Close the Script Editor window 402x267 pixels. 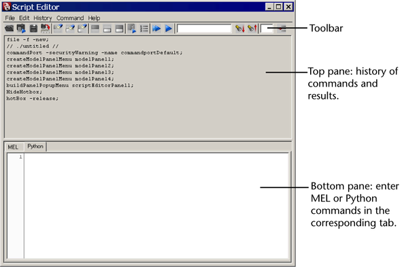(x=288, y=7)
